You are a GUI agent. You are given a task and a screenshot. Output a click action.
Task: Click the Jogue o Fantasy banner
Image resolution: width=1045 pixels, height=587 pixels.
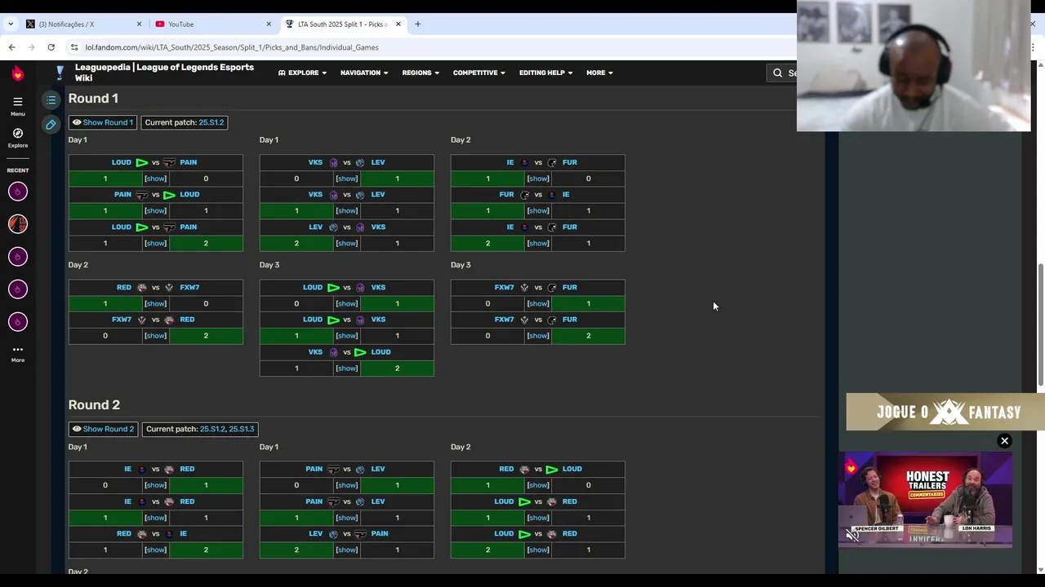(945, 412)
